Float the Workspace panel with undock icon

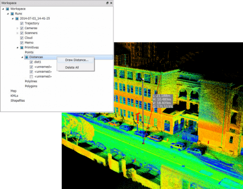pyautogui.click(x=107, y=3)
